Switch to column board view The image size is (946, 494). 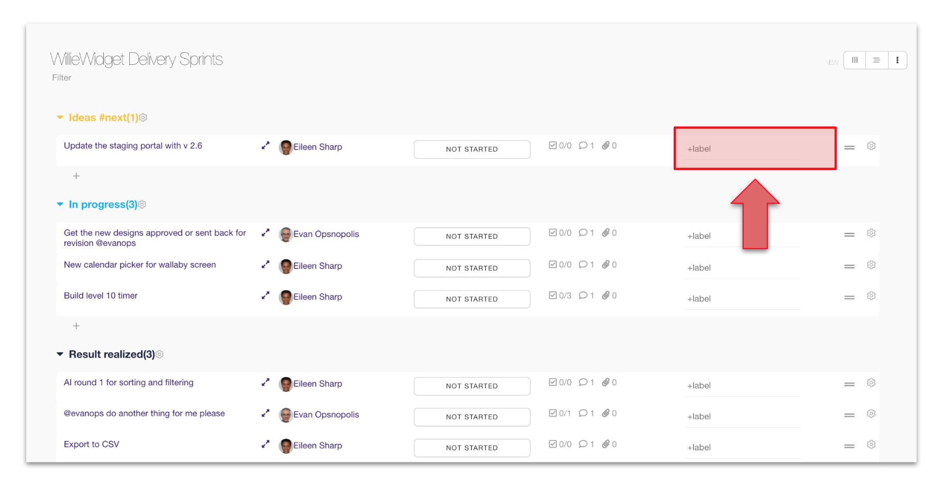[x=855, y=60]
